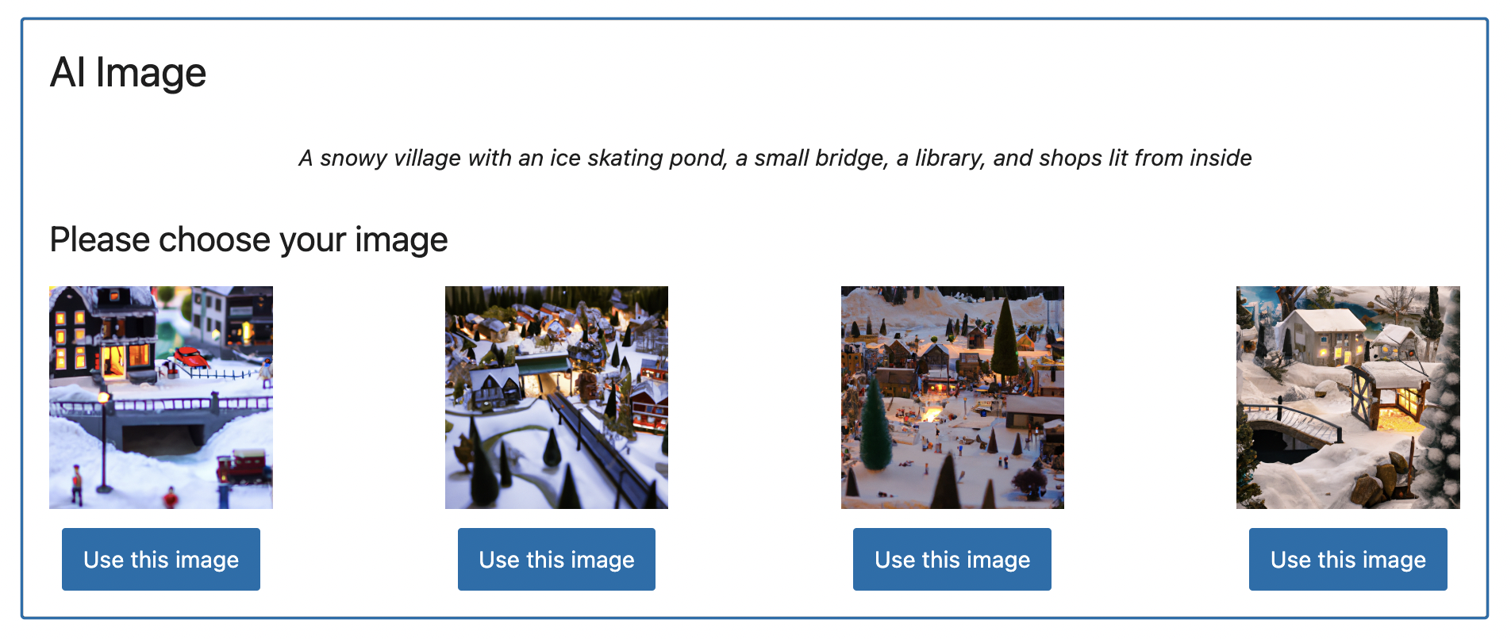Select the aerial village thumbnail with train tracks
The height and width of the screenshot is (639, 1511).
(556, 397)
